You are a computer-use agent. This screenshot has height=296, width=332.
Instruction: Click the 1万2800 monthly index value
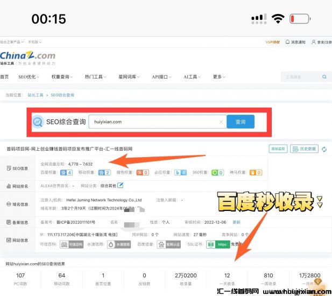click(309, 276)
